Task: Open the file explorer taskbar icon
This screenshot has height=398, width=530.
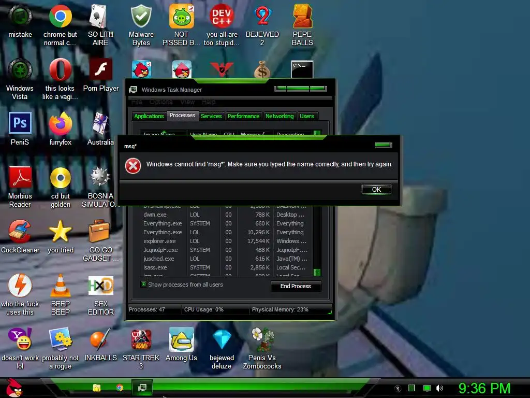Action: tap(97, 388)
